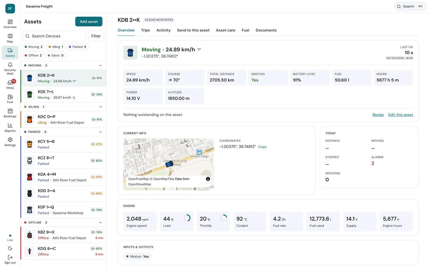Open the Asset care tab
The height and width of the screenshot is (269, 430).
tap(225, 30)
